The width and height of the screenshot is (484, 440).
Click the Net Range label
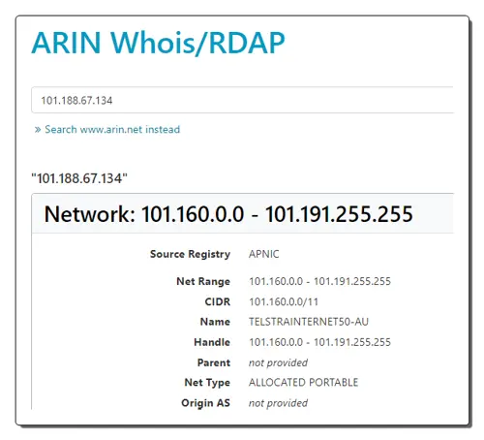[x=203, y=281]
